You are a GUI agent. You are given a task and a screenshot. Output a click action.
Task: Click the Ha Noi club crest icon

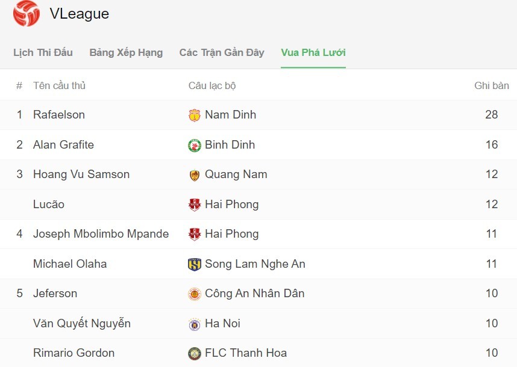point(194,324)
